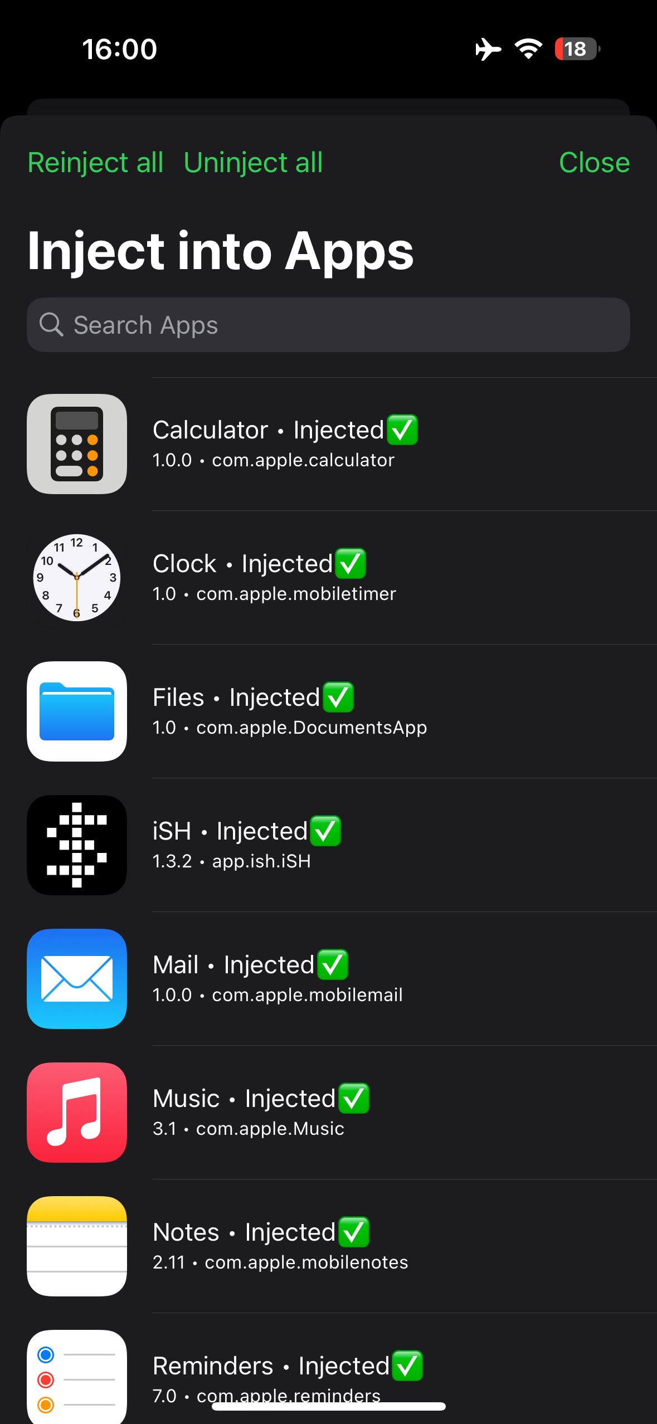The image size is (657, 1424).
Task: Tap the battery indicator in status bar
Action: point(576,49)
